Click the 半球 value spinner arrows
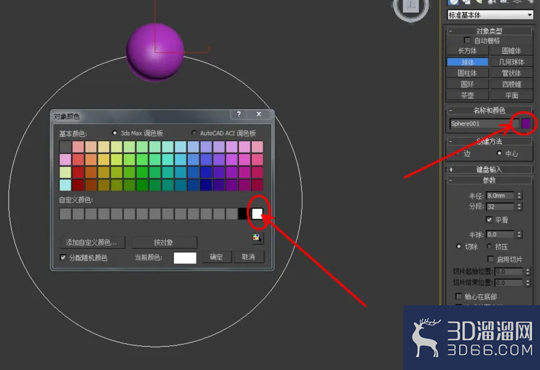540x370 pixels. [520, 234]
